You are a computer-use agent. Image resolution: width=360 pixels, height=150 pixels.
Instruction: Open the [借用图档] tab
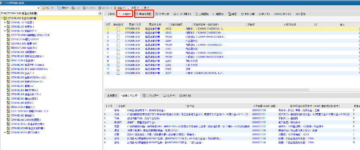pos(300,14)
